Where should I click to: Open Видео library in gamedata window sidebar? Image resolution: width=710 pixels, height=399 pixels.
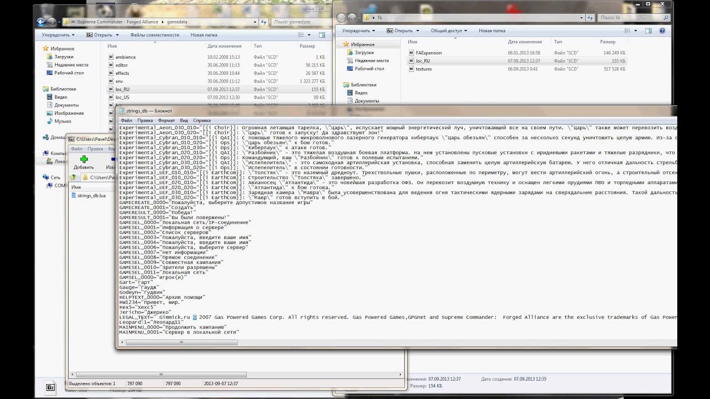coord(57,97)
